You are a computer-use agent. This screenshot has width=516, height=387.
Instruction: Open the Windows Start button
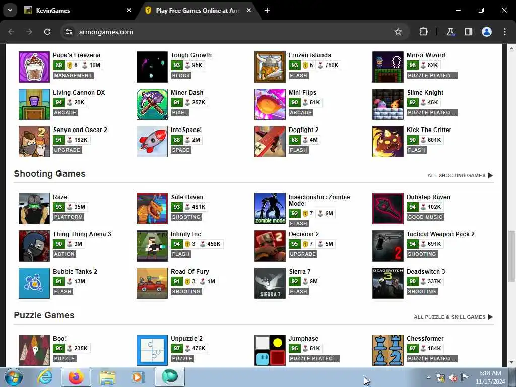click(14, 377)
